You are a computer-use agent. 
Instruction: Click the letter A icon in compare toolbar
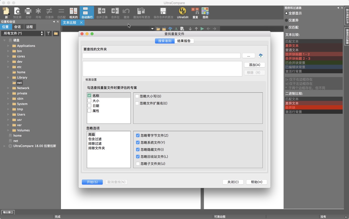point(176,29)
